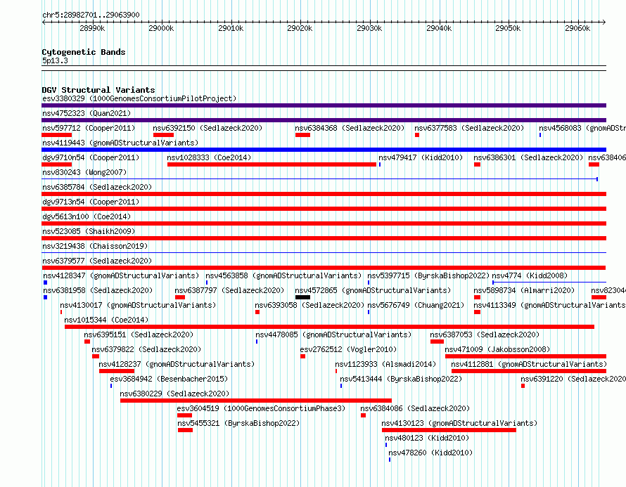
Task: Select nsv3219438 (Chaisson2019) label
Action: [x=95, y=246]
